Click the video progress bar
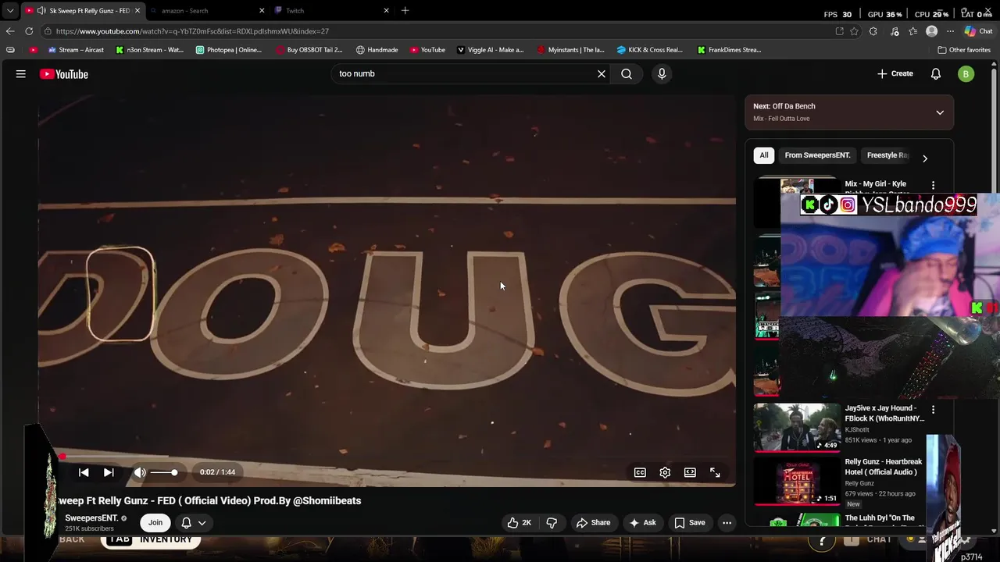 click(x=387, y=457)
